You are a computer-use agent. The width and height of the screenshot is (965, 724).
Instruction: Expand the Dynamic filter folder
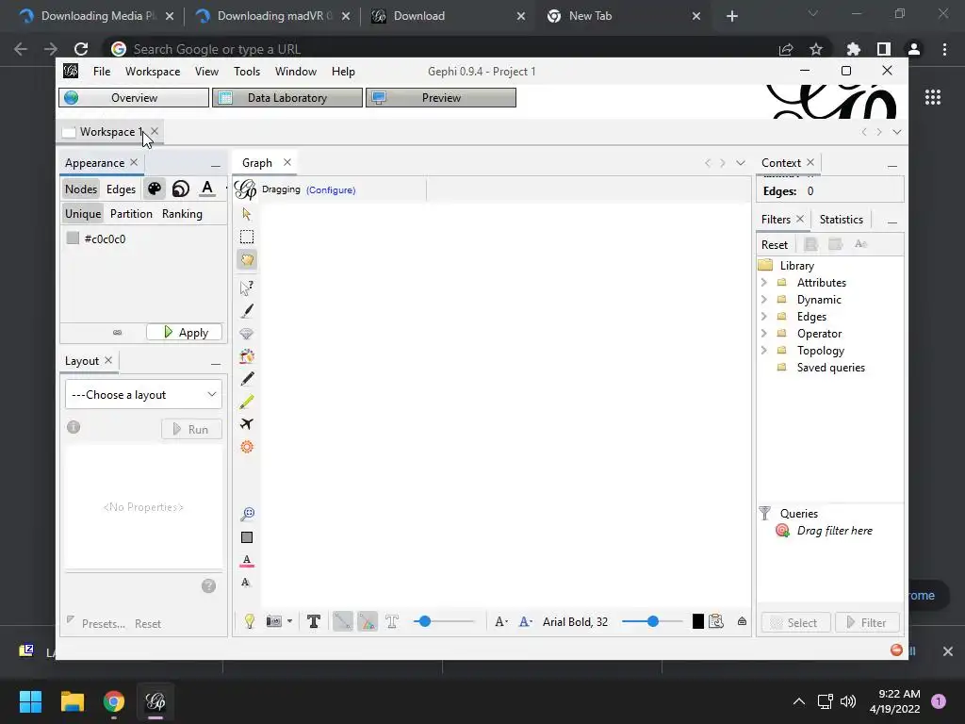point(763,299)
